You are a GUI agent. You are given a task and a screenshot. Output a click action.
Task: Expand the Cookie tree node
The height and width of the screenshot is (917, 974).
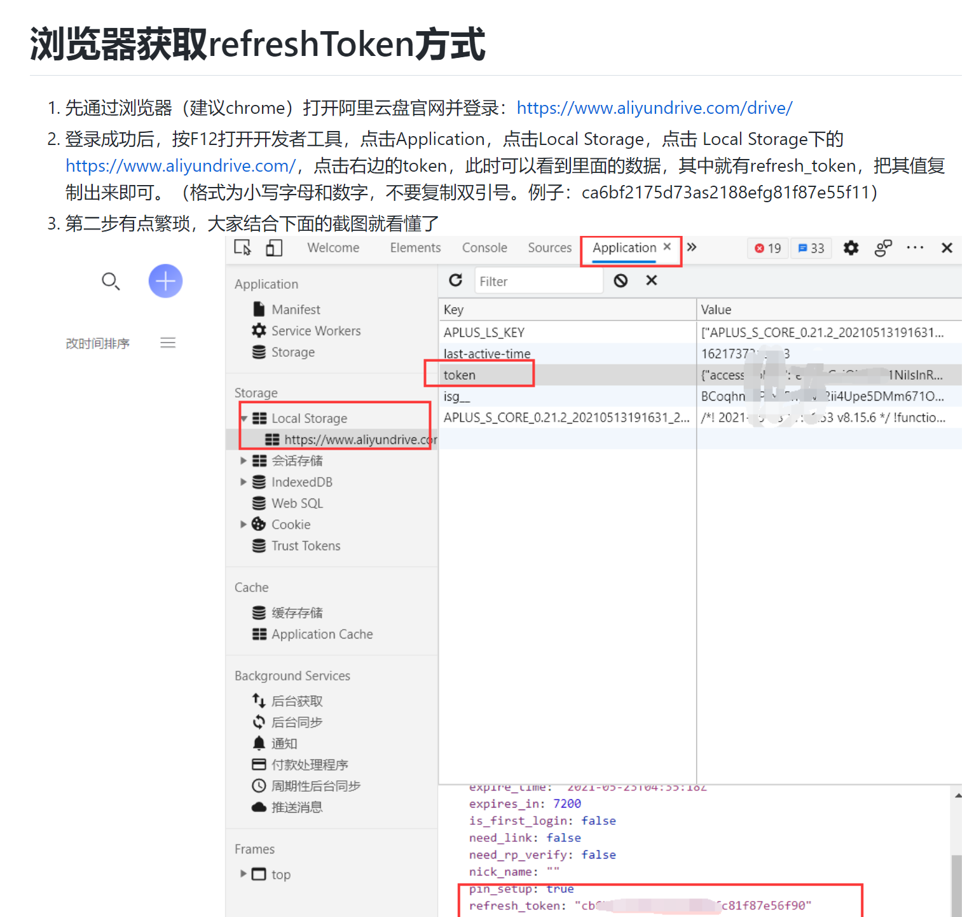(x=244, y=524)
